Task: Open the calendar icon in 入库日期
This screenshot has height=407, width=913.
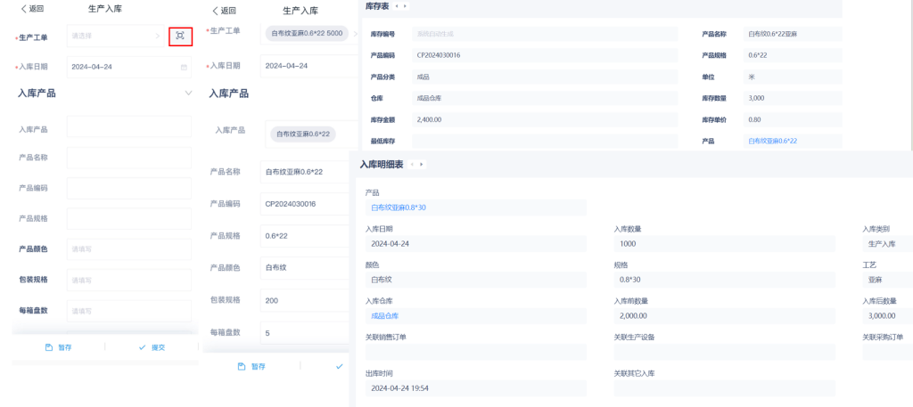Action: (185, 67)
